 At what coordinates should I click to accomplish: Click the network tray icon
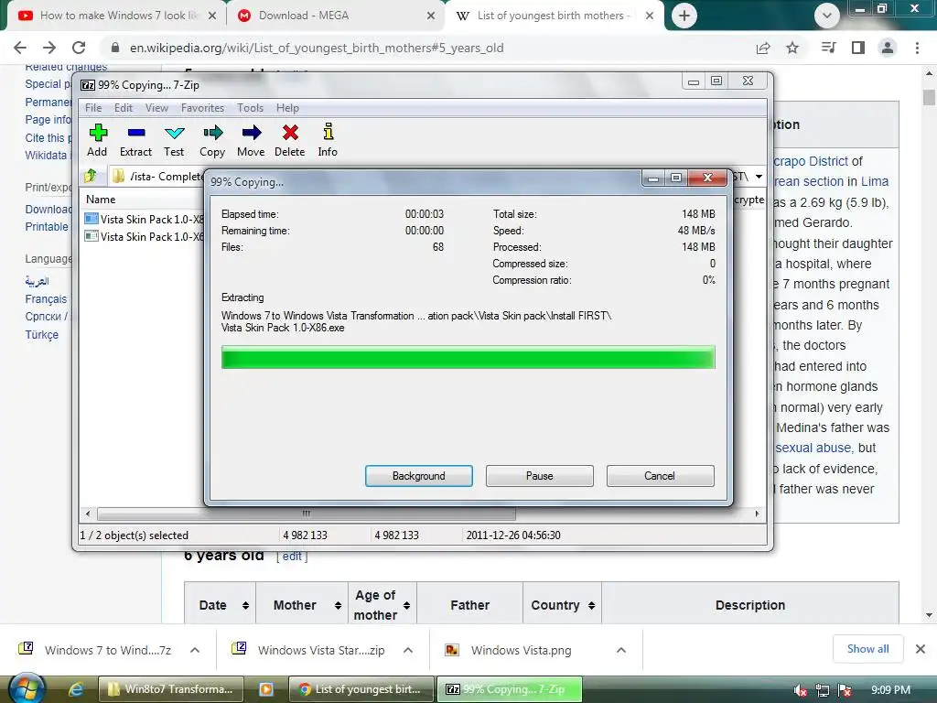tap(823, 690)
